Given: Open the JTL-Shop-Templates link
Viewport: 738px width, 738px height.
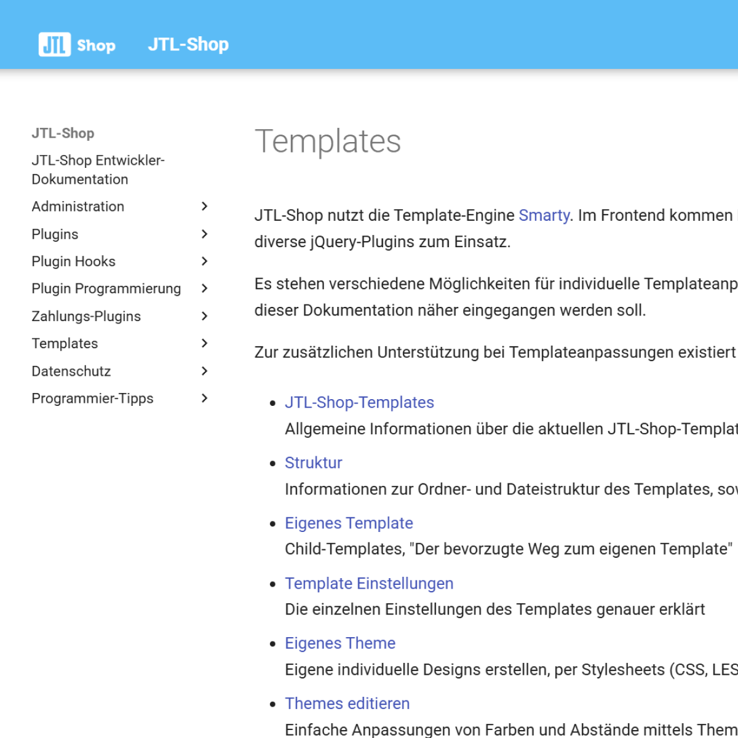Looking at the screenshot, I should click(x=359, y=402).
